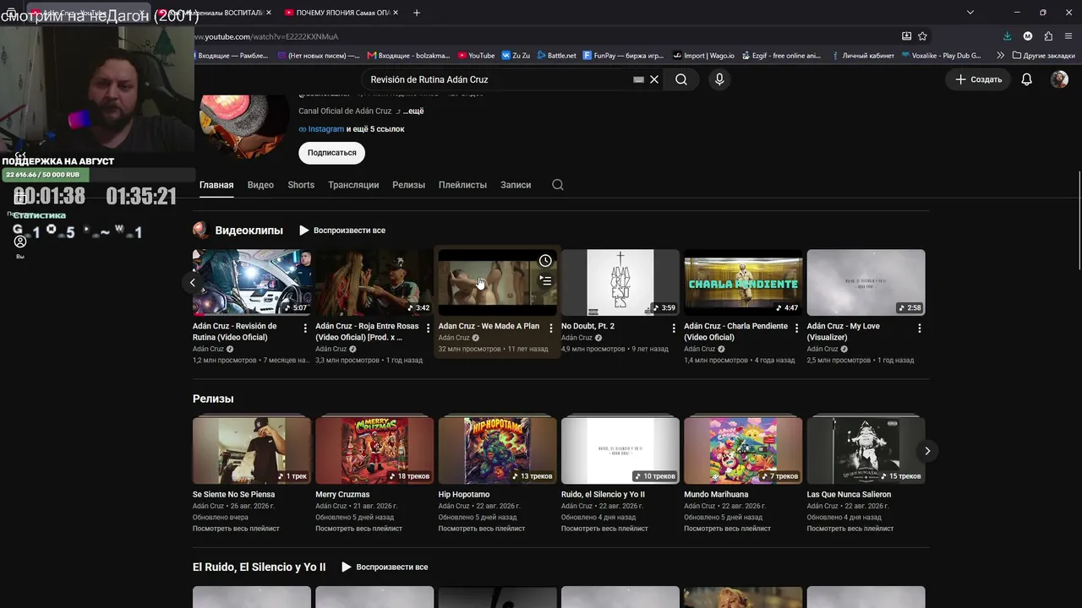The height and width of the screenshot is (608, 1082).
Task: Expand the hidden bookmarks overflow chevron
Action: click(1000, 56)
